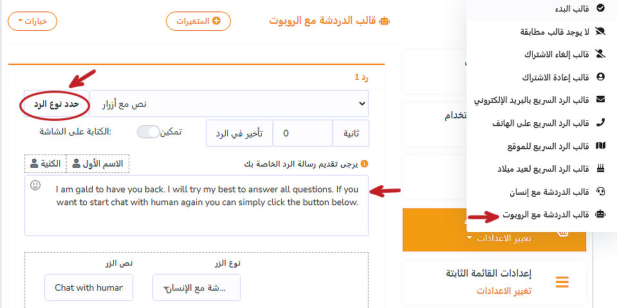
Task: Click the hamburger icon beside persistent menu settings
Action: 562,282
